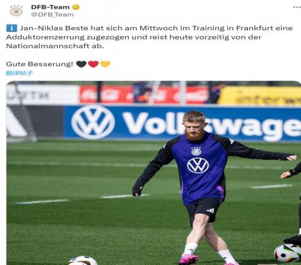Image resolution: width=301 pixels, height=265 pixels.
Task: Click the VW logo on the jersey
Action: (198, 166)
